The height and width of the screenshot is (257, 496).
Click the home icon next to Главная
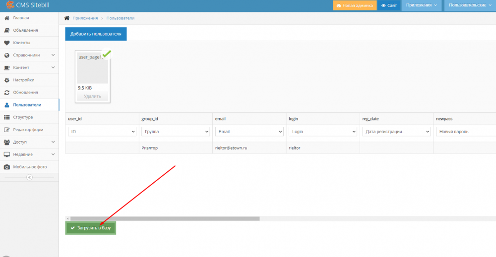7,18
